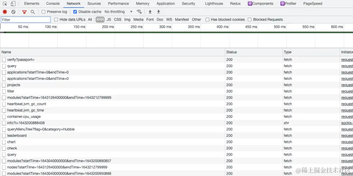Filter requests by Manifest type
Viewport: 353px width, 176px height.
coord(182,20)
